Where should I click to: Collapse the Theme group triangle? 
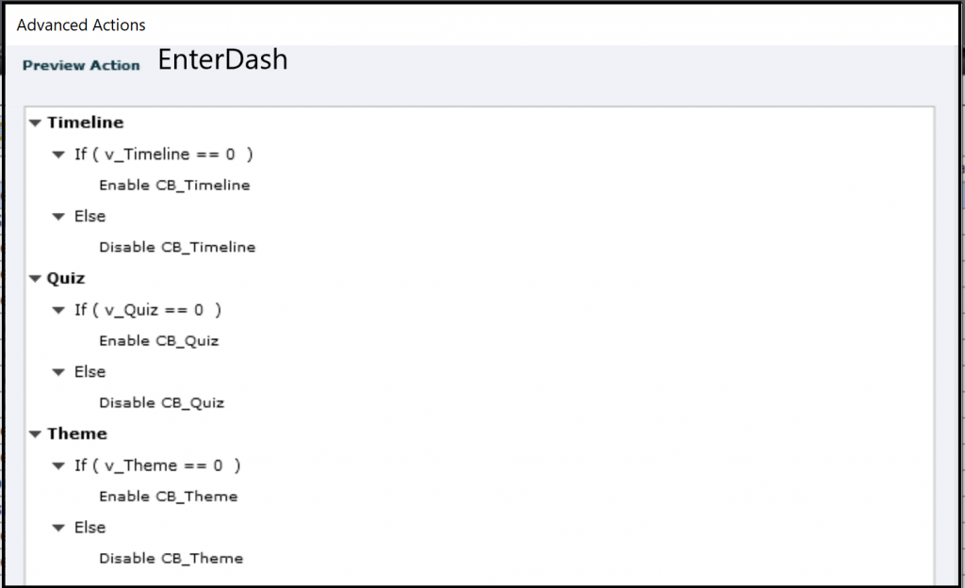point(35,434)
